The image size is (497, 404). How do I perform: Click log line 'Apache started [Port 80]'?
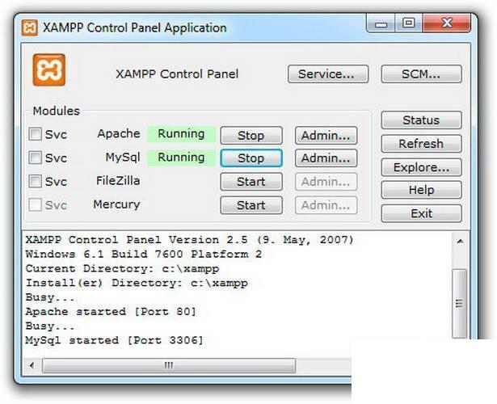click(111, 311)
